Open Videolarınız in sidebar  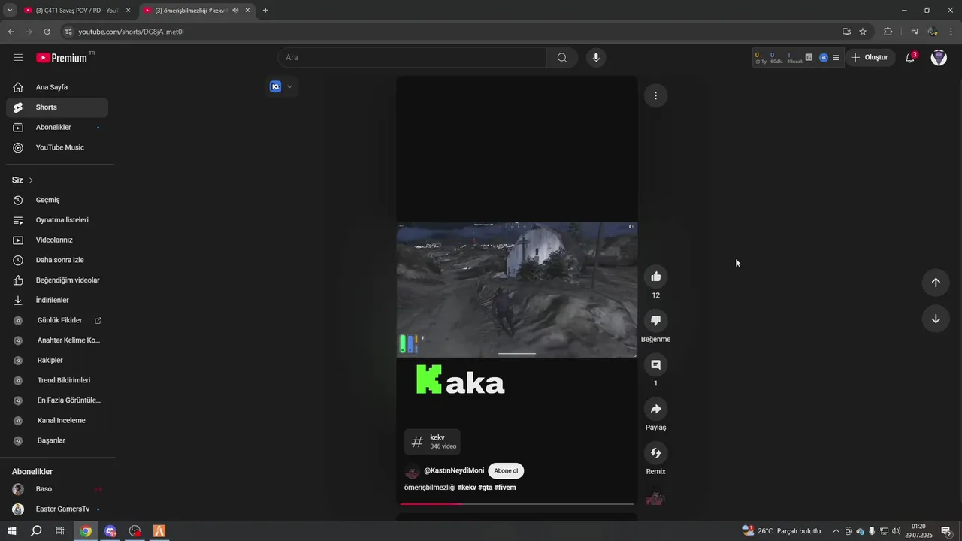point(57,240)
